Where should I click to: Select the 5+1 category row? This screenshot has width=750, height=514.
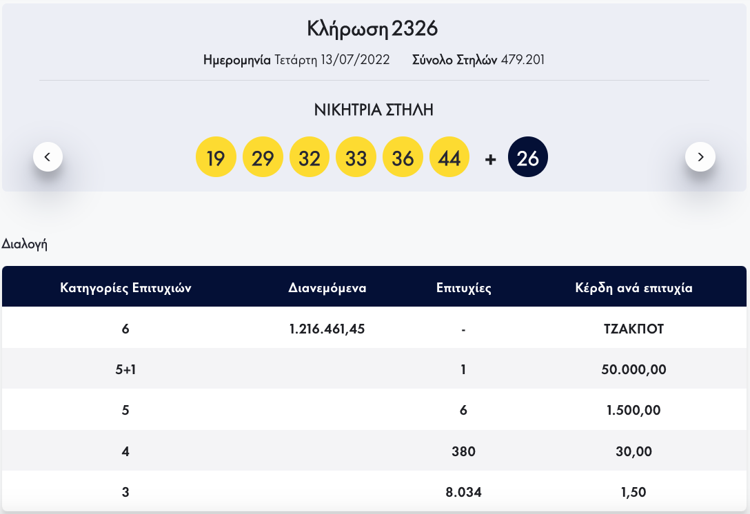125,369
